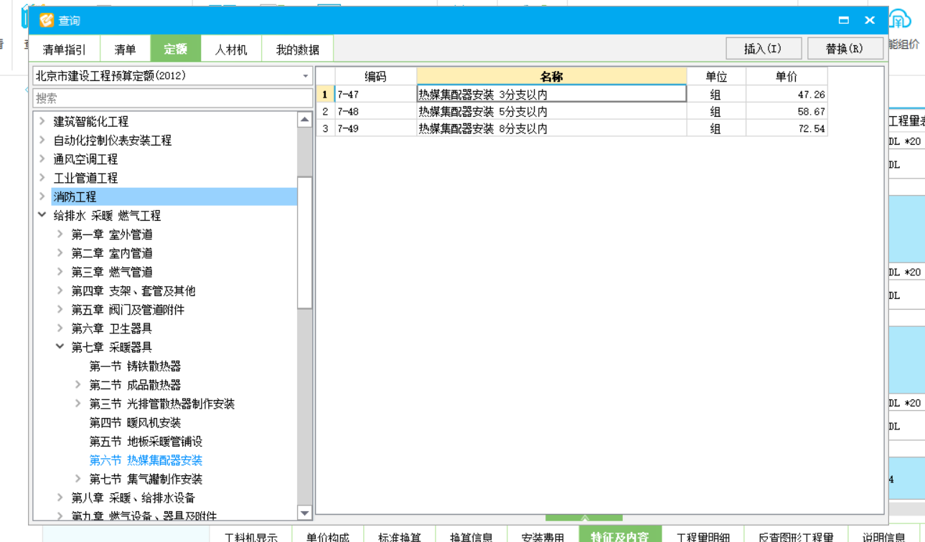
Task: Select 第四节 暖风机安装
Action: tap(135, 422)
